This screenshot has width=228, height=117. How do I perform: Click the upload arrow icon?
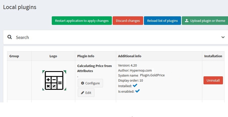tap(187, 21)
